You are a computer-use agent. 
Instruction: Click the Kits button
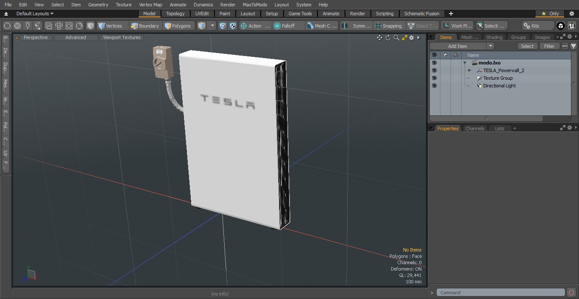pos(538,26)
